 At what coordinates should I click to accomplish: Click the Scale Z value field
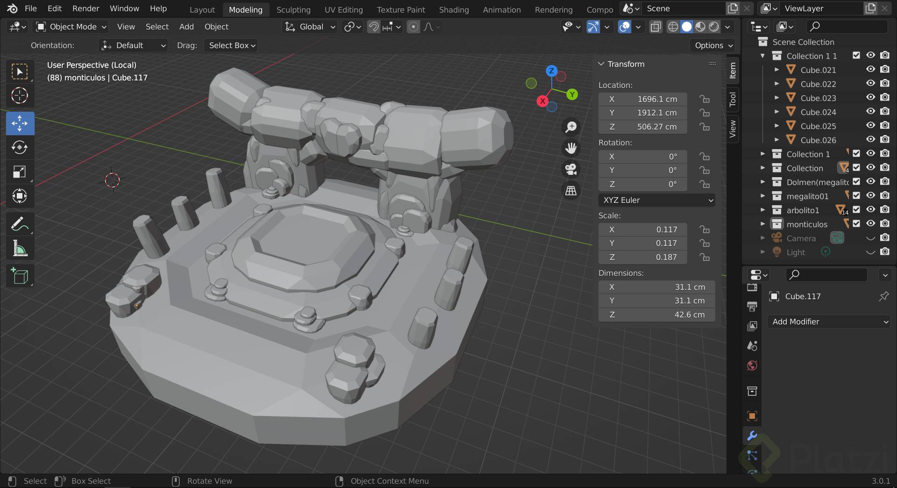click(x=643, y=257)
